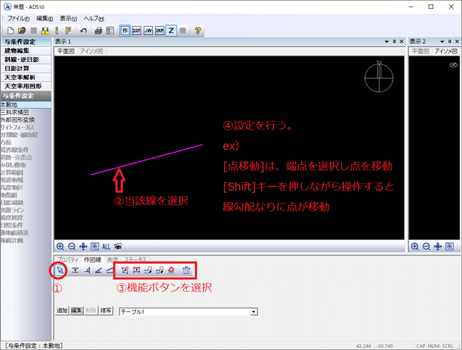Screen dimensions: 462x350
Task: Open the 作図線 tab
Action: coord(93,259)
